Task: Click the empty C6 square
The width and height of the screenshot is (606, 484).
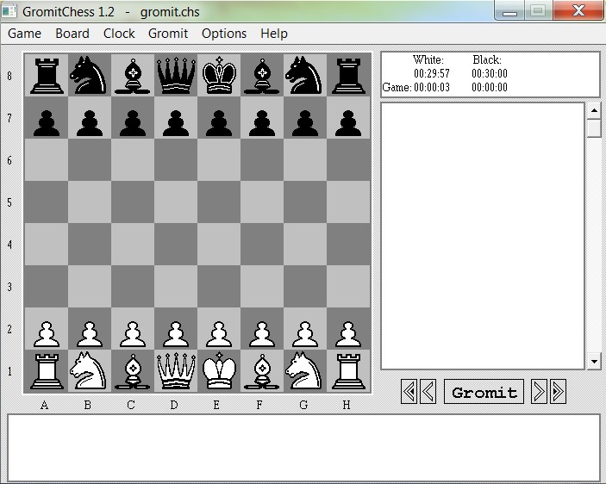Action: point(133,160)
